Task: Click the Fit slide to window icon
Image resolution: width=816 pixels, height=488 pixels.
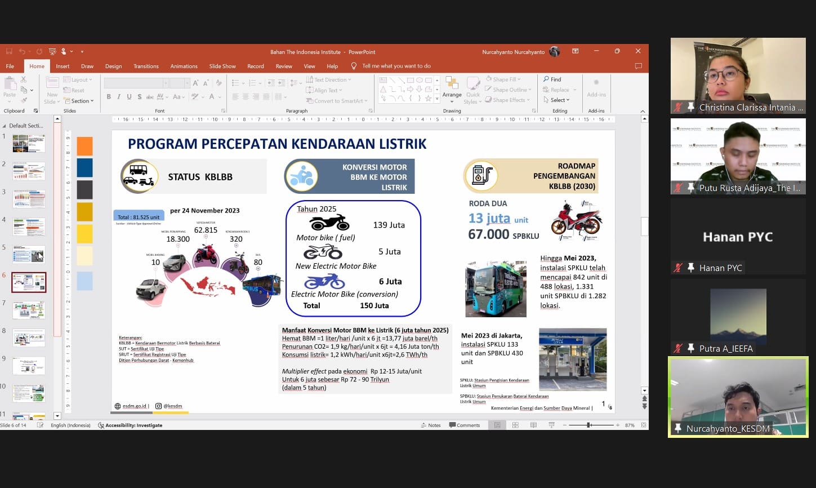Action: point(643,425)
